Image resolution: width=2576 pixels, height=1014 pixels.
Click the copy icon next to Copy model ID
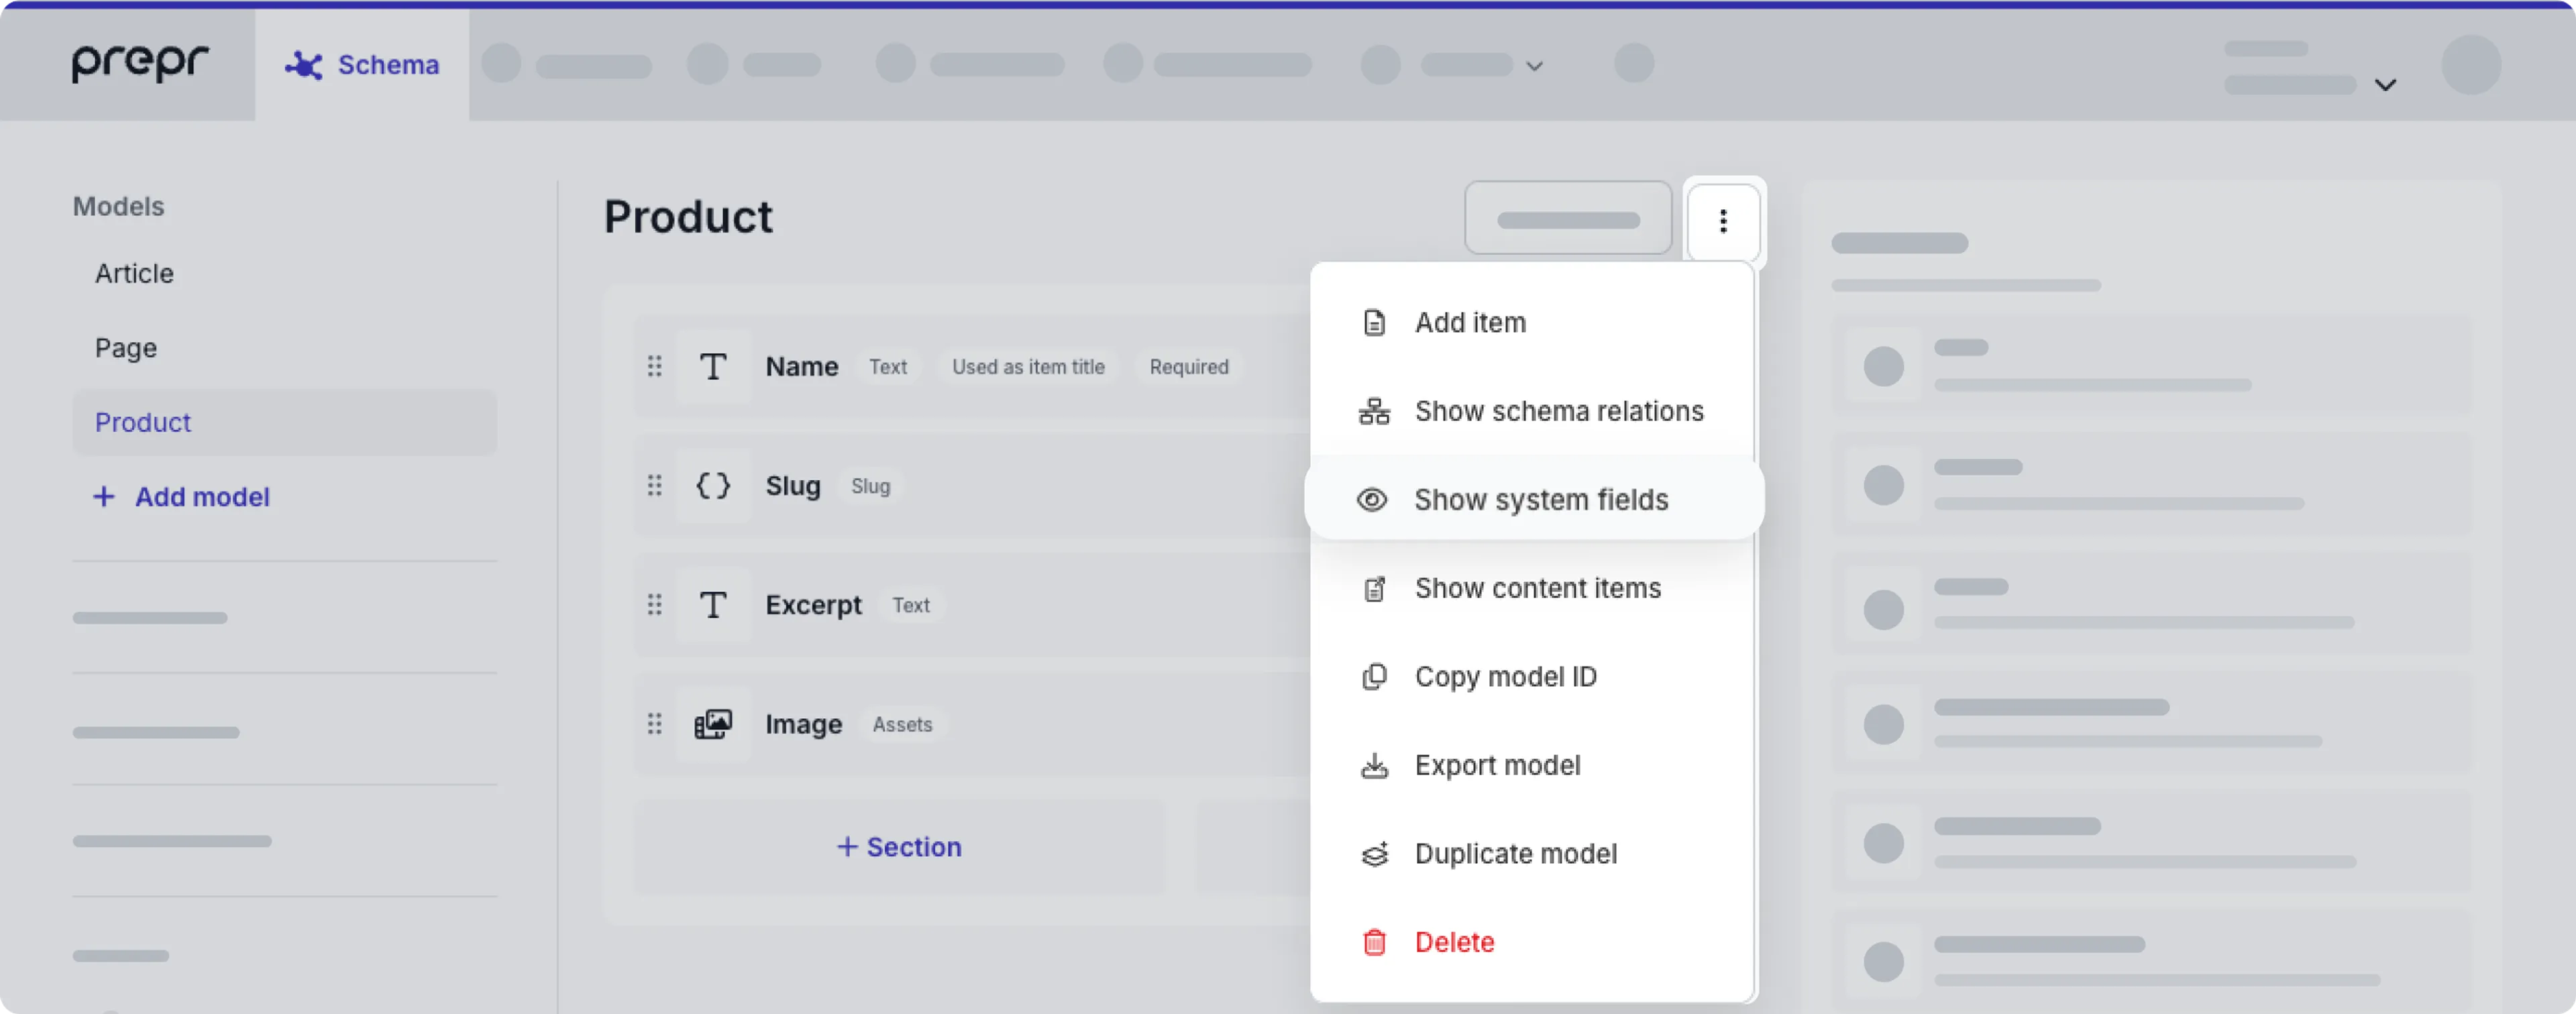click(x=1374, y=677)
